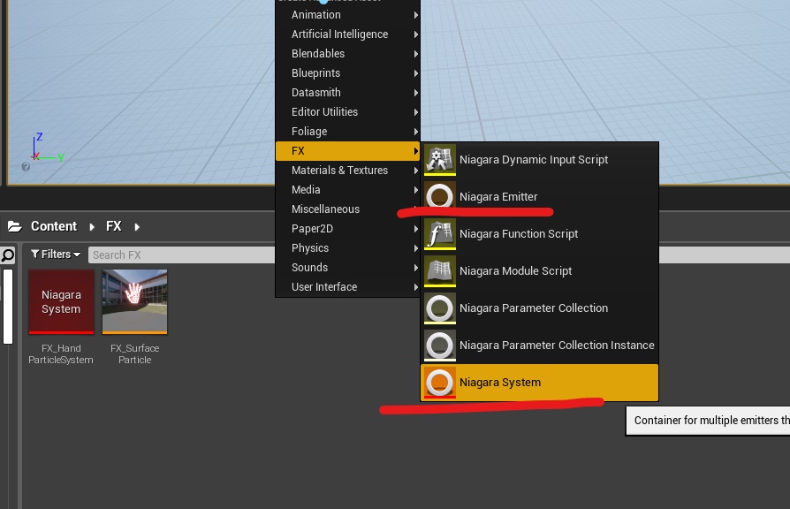Screen dimensions: 790x509
Task: Click the search magnifier icon
Action: (8, 255)
